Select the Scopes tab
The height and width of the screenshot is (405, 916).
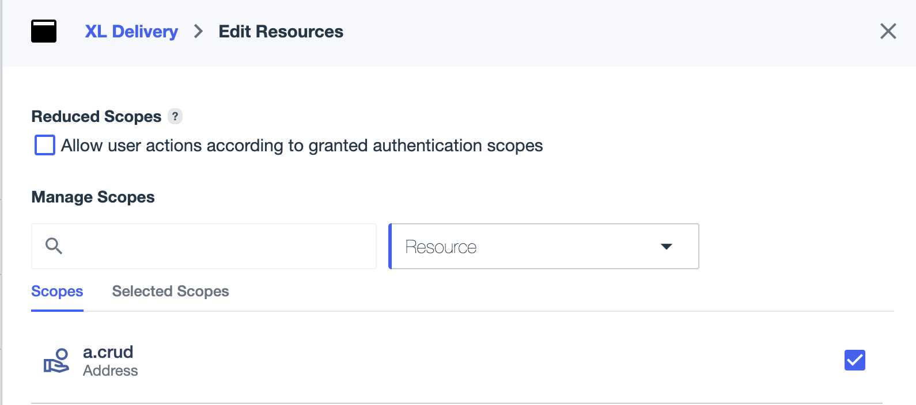56,291
